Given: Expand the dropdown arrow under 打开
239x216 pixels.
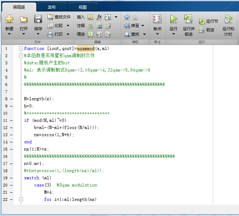Looking at the screenshot, I should pos(24,34).
